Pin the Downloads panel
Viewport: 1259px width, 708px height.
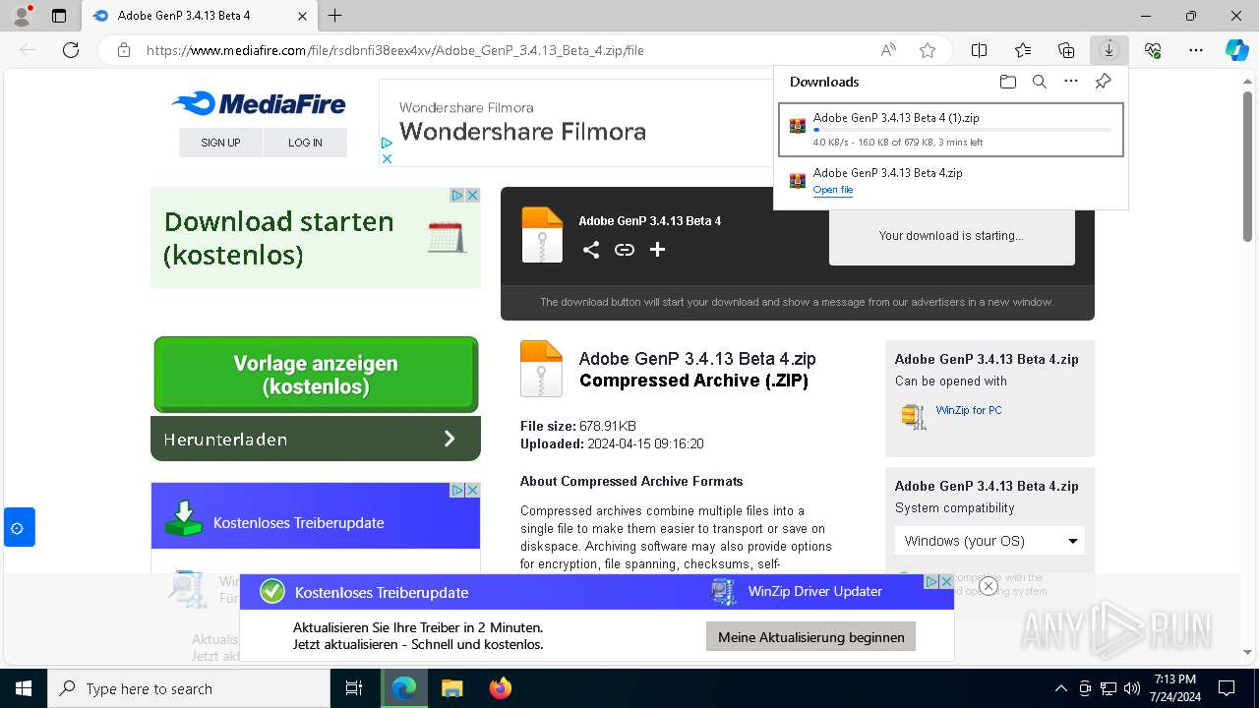(1103, 82)
